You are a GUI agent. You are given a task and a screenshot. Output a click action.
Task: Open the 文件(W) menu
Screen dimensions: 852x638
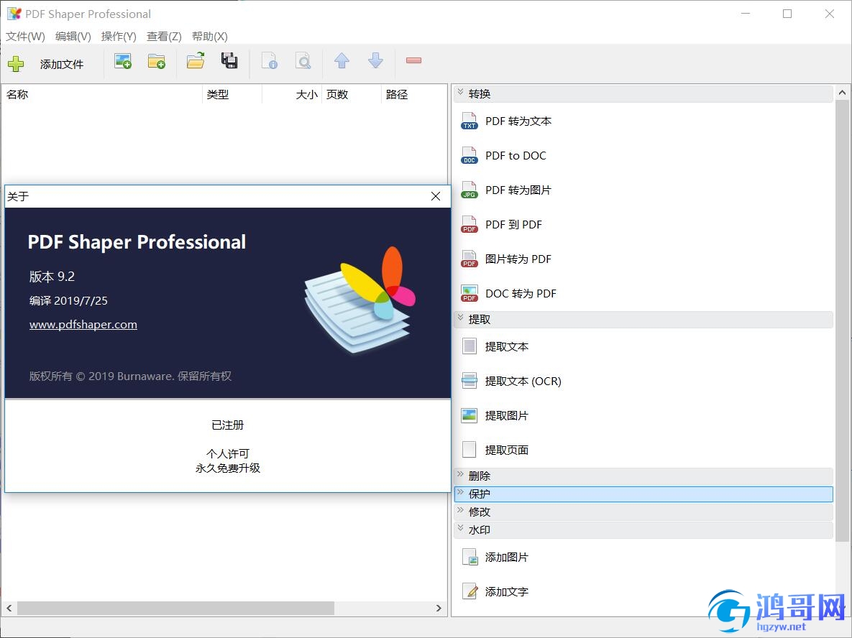coord(26,37)
